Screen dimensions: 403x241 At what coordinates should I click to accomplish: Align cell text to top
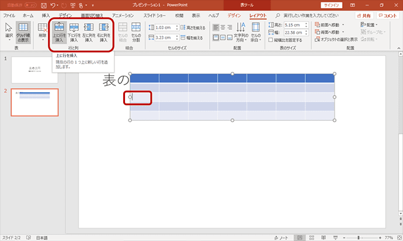tap(216, 38)
